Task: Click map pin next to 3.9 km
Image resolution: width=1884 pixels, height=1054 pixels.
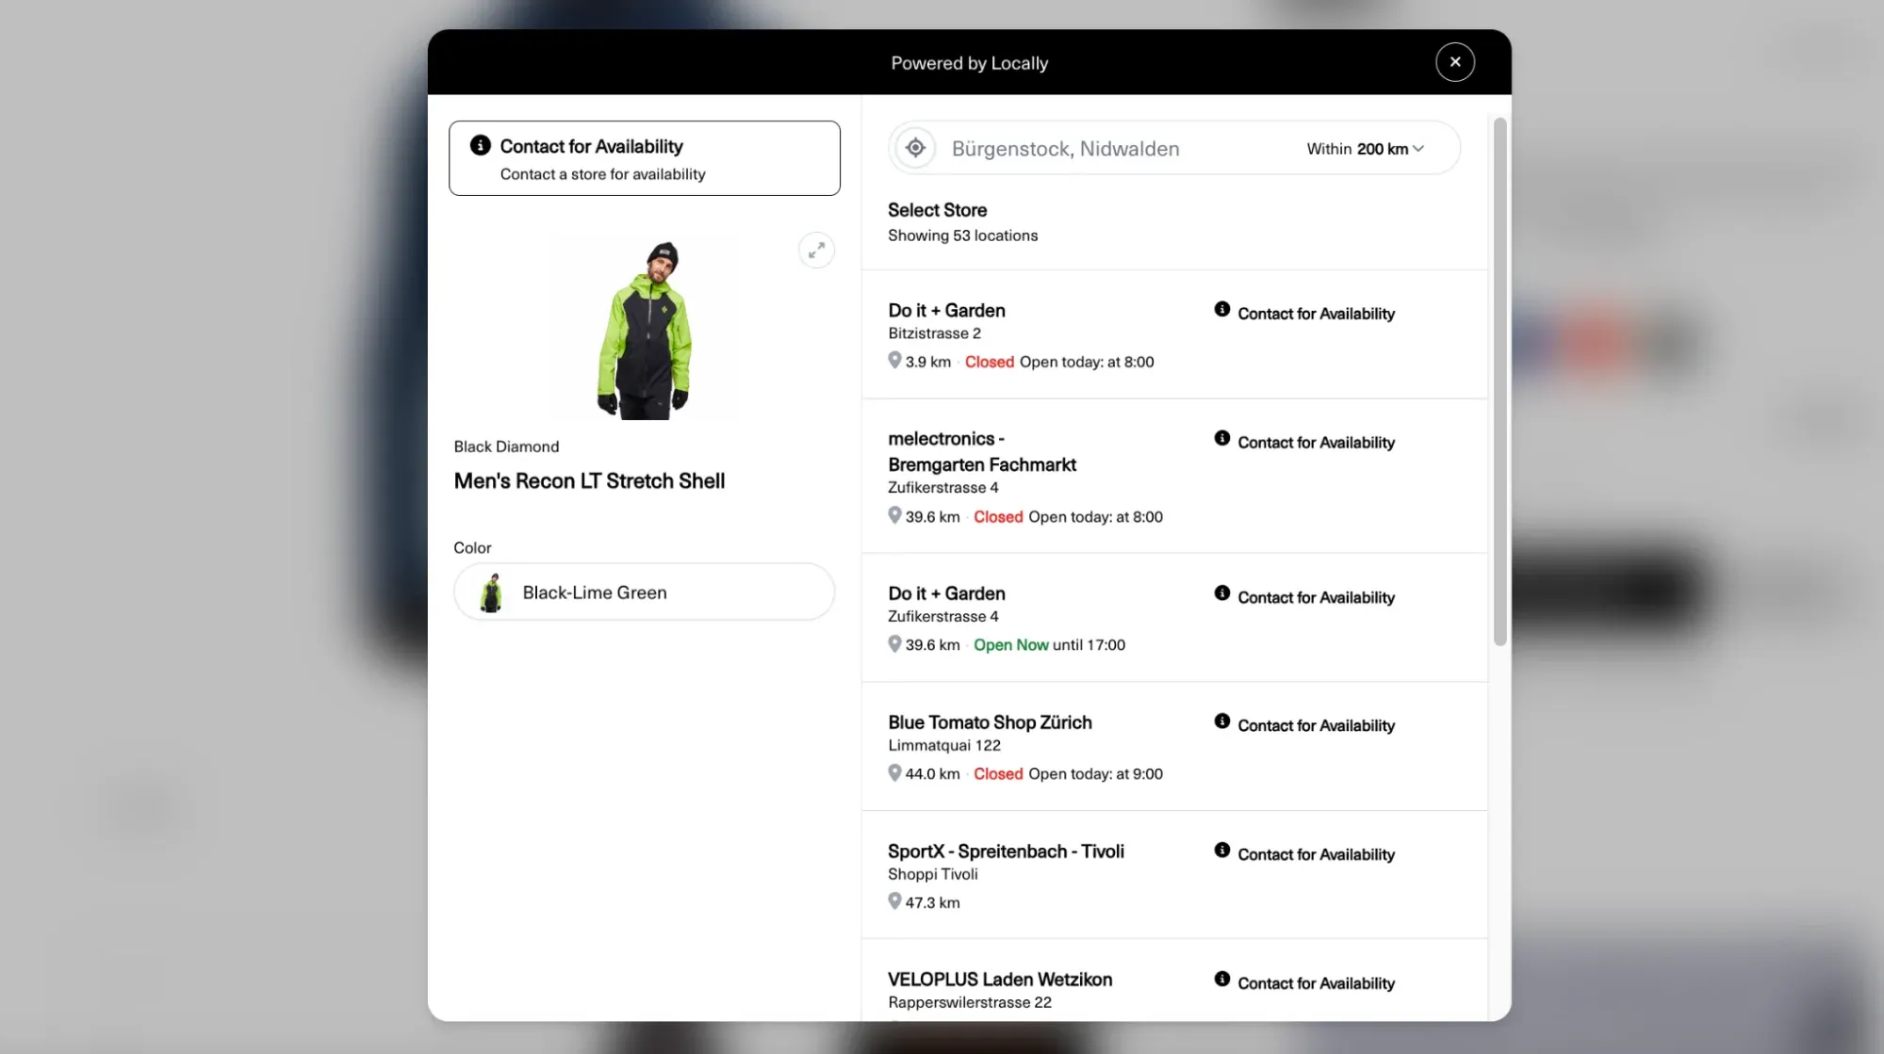Action: tap(894, 360)
